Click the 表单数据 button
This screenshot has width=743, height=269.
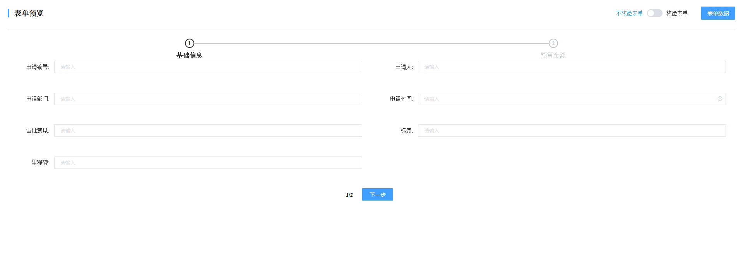[x=718, y=13]
